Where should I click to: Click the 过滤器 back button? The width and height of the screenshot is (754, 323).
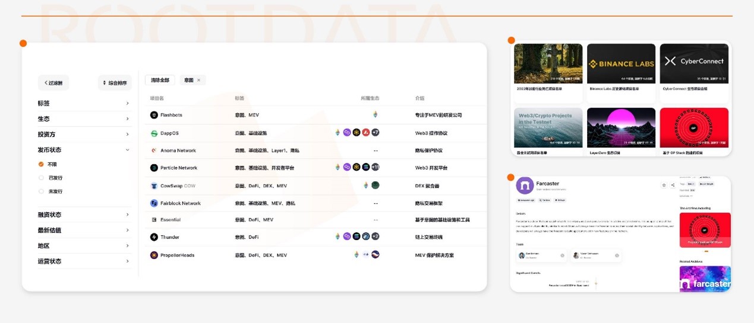pos(53,83)
